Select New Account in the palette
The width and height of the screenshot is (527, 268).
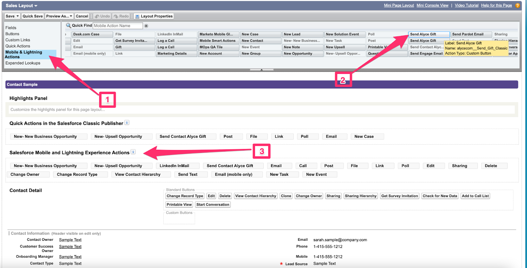coord(219,54)
